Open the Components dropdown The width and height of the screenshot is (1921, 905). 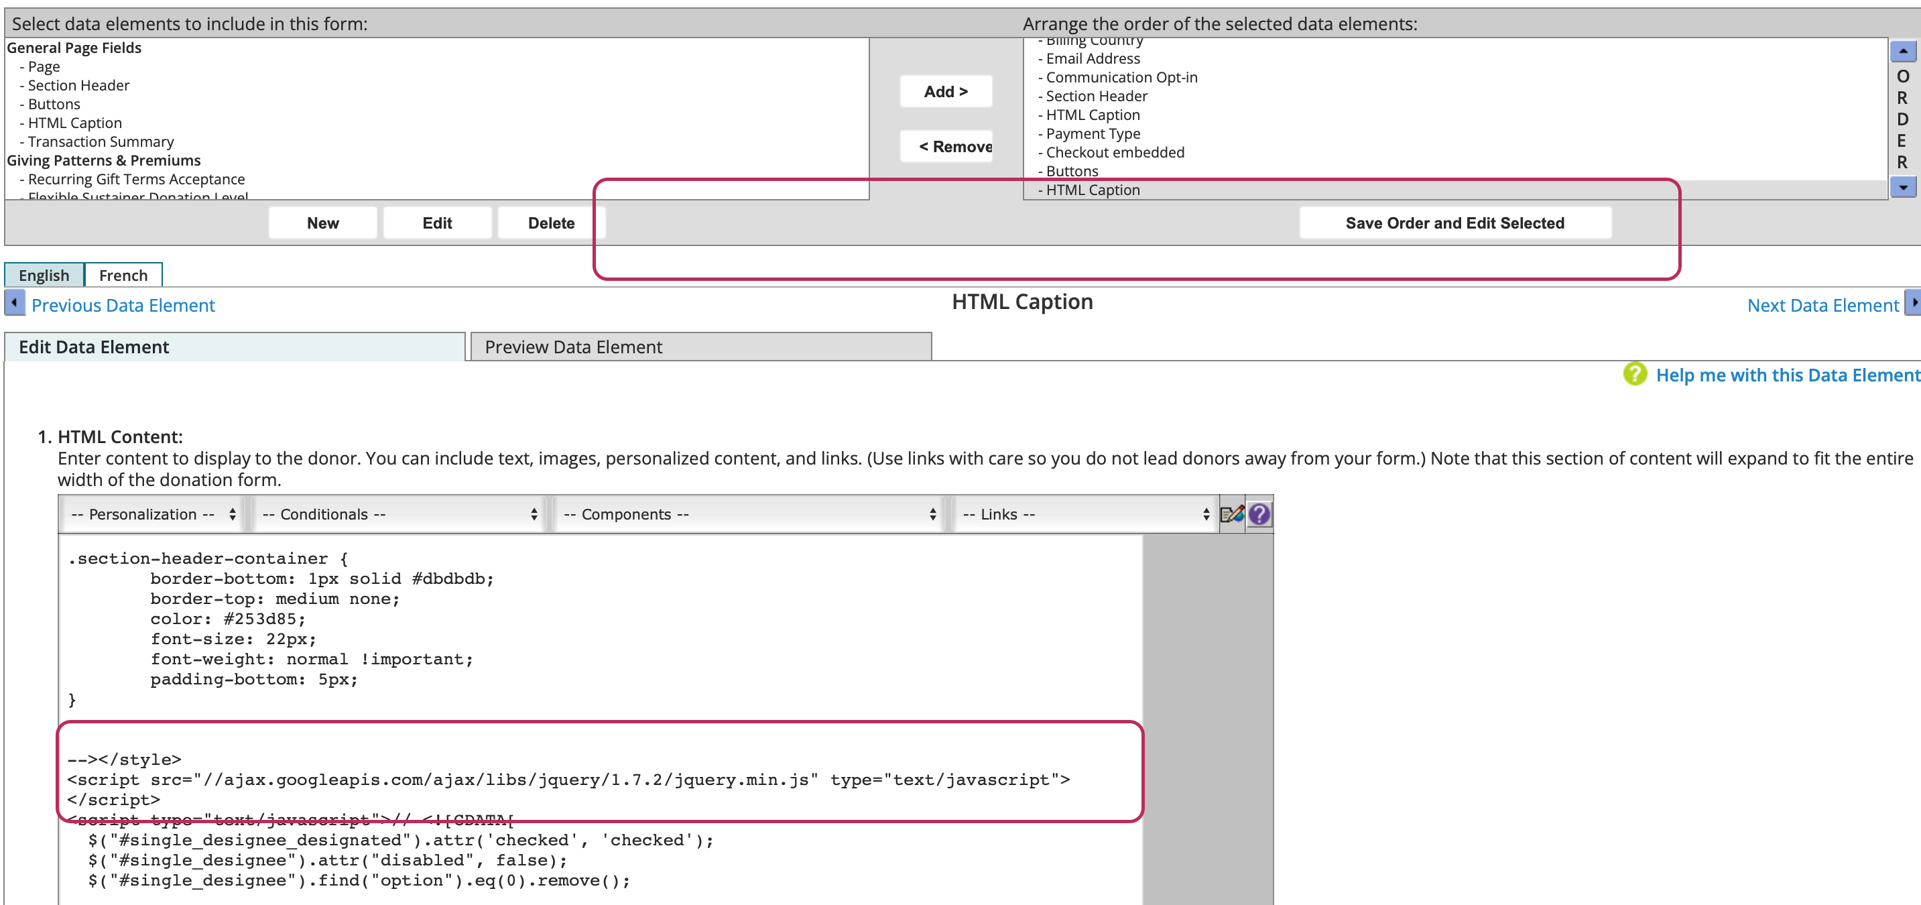[749, 514]
